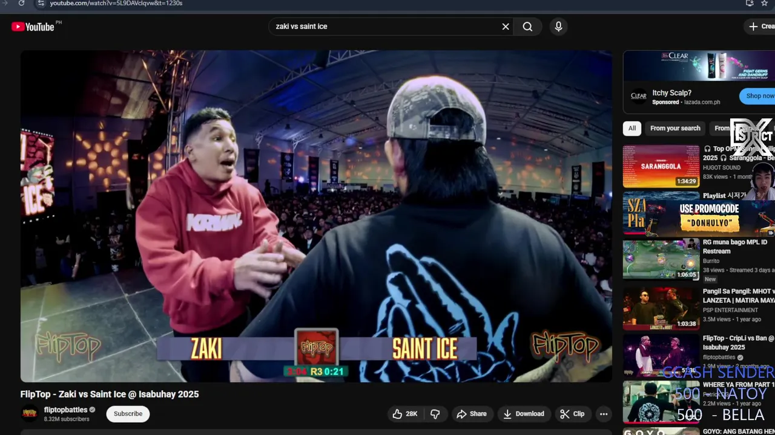Select 'From your search' filter chip

675,128
